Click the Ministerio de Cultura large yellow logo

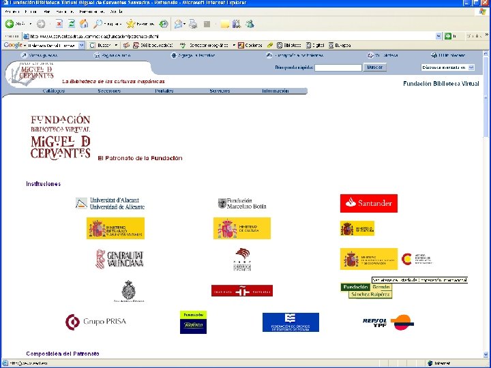click(242, 228)
